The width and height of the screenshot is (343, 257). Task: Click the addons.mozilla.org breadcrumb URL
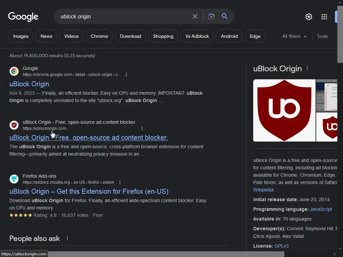68,182
